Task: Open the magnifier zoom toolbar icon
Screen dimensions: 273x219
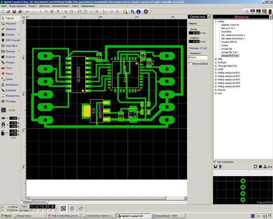Action: 125,11
